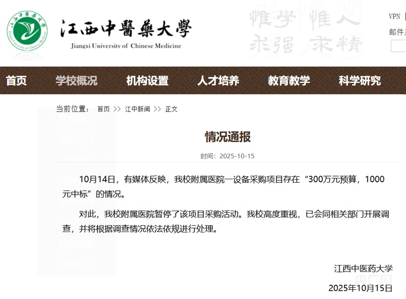Viewport: 406px width, 299px height.
Task: Click the 江西中医药大学 signature at article end
Action: pyautogui.click(x=363, y=269)
